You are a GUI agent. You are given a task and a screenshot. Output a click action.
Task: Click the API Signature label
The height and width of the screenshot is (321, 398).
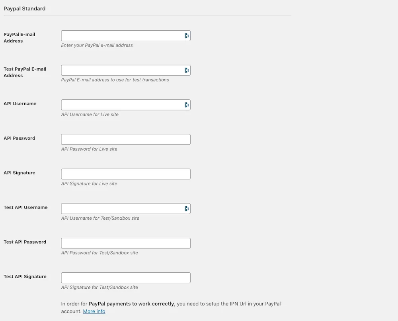[x=19, y=173]
